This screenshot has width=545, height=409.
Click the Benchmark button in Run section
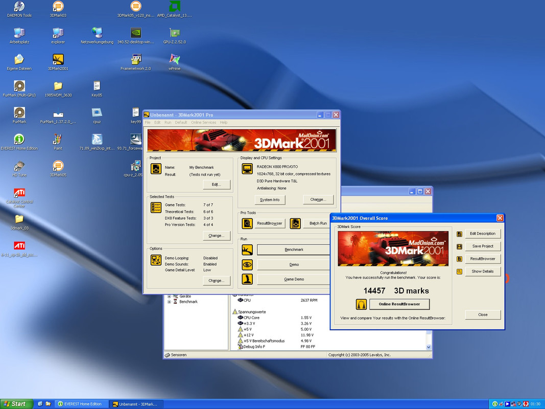pos(294,249)
